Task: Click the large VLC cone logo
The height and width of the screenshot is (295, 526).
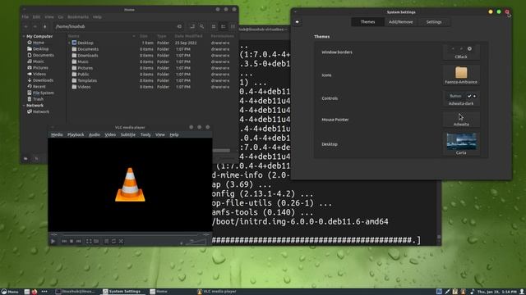Action: coord(130,184)
